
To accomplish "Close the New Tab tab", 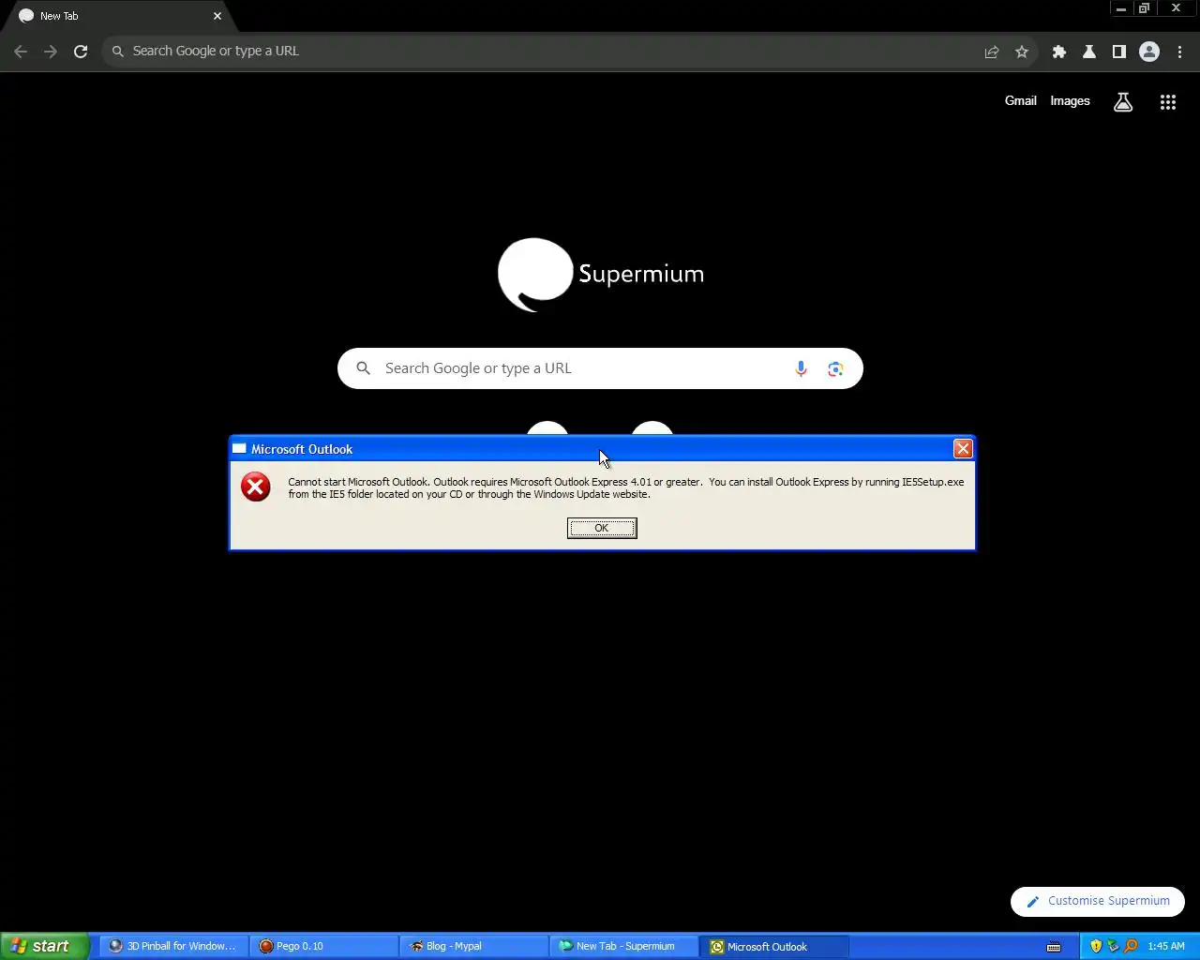I will 217,16.
